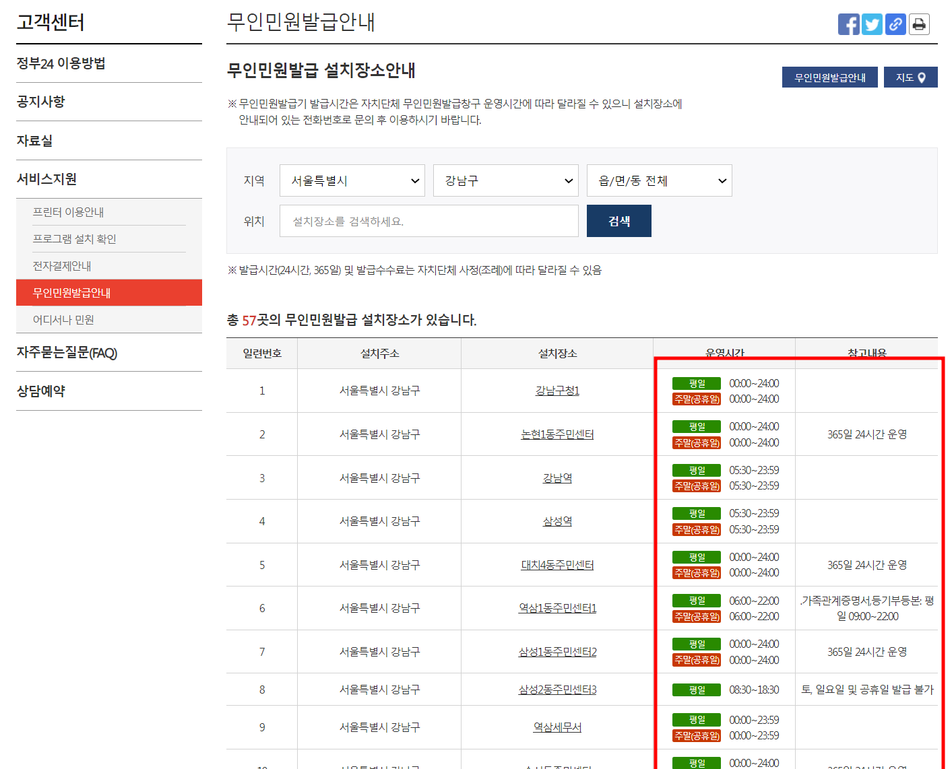Viewport: 952px width, 769px height.
Task: Click 평일 badge in 삼성2동주민센터3 row
Action: coord(697,690)
